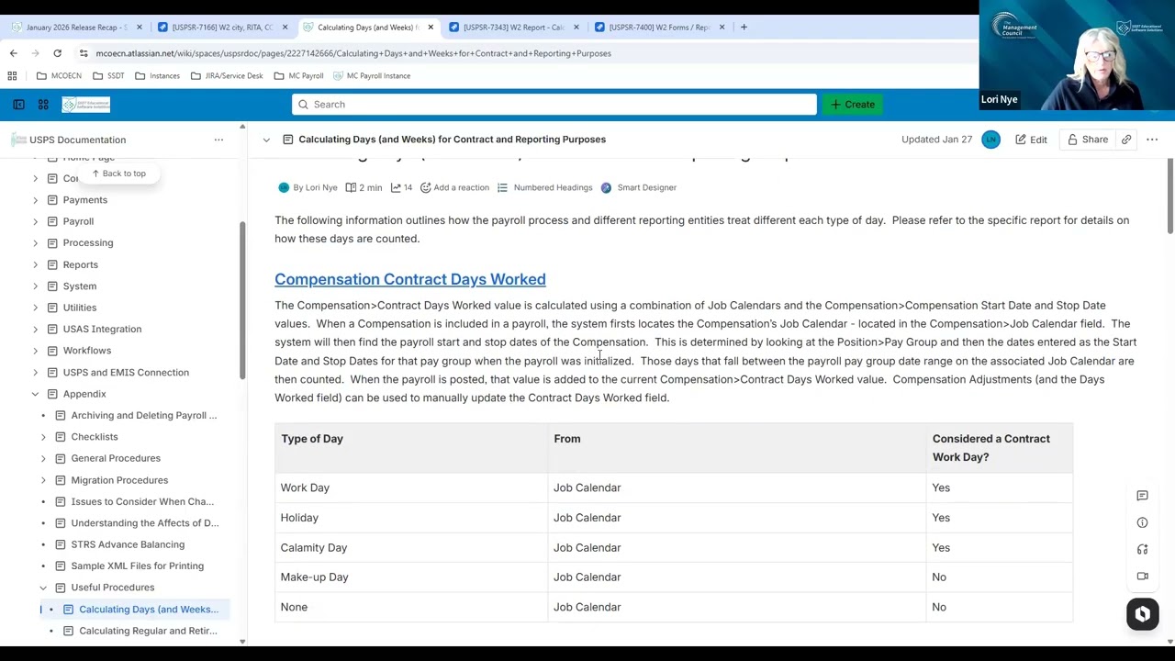Screen dimensions: 1175x661
Task: Expand the Processing tree item
Action: tap(36, 243)
